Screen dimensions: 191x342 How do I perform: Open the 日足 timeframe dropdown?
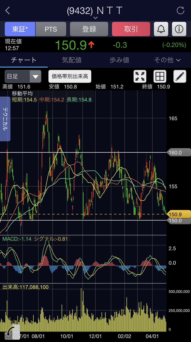click(23, 76)
